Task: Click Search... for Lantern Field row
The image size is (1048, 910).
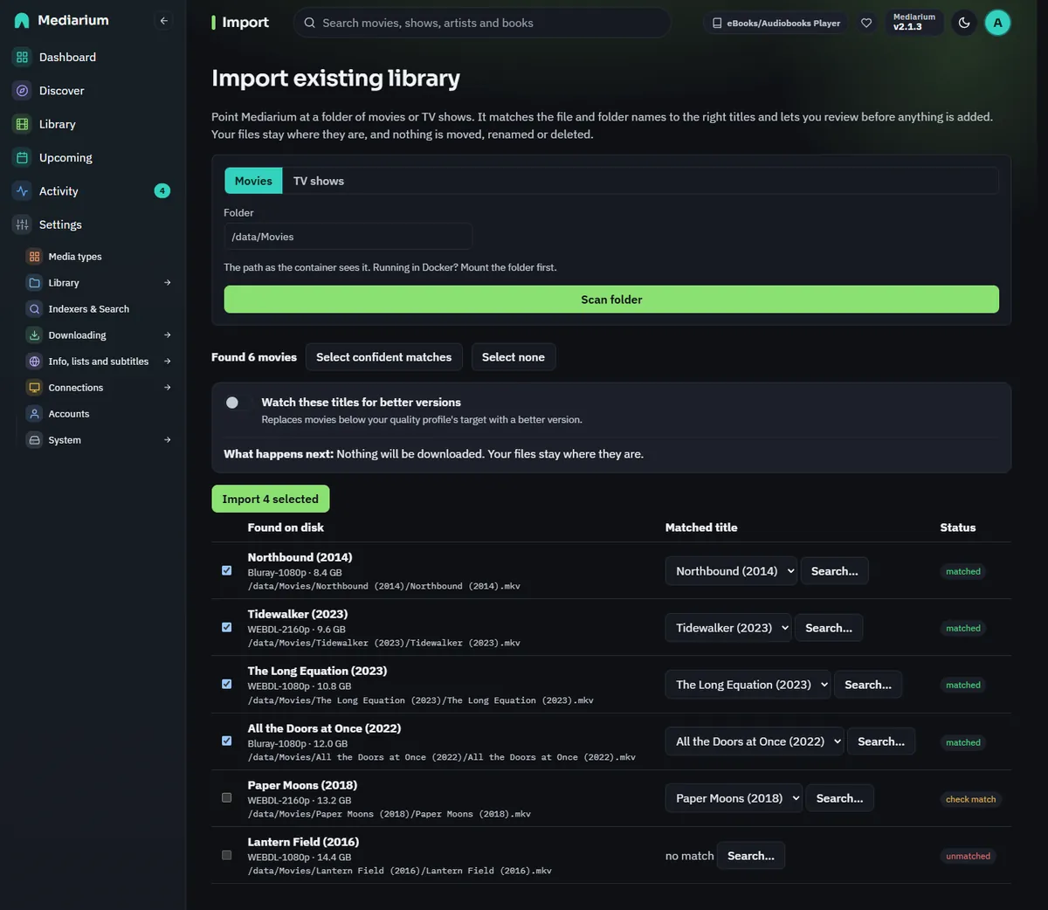Action: 751,856
